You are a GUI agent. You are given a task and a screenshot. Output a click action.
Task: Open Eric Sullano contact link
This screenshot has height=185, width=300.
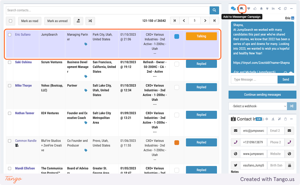tap(23, 35)
